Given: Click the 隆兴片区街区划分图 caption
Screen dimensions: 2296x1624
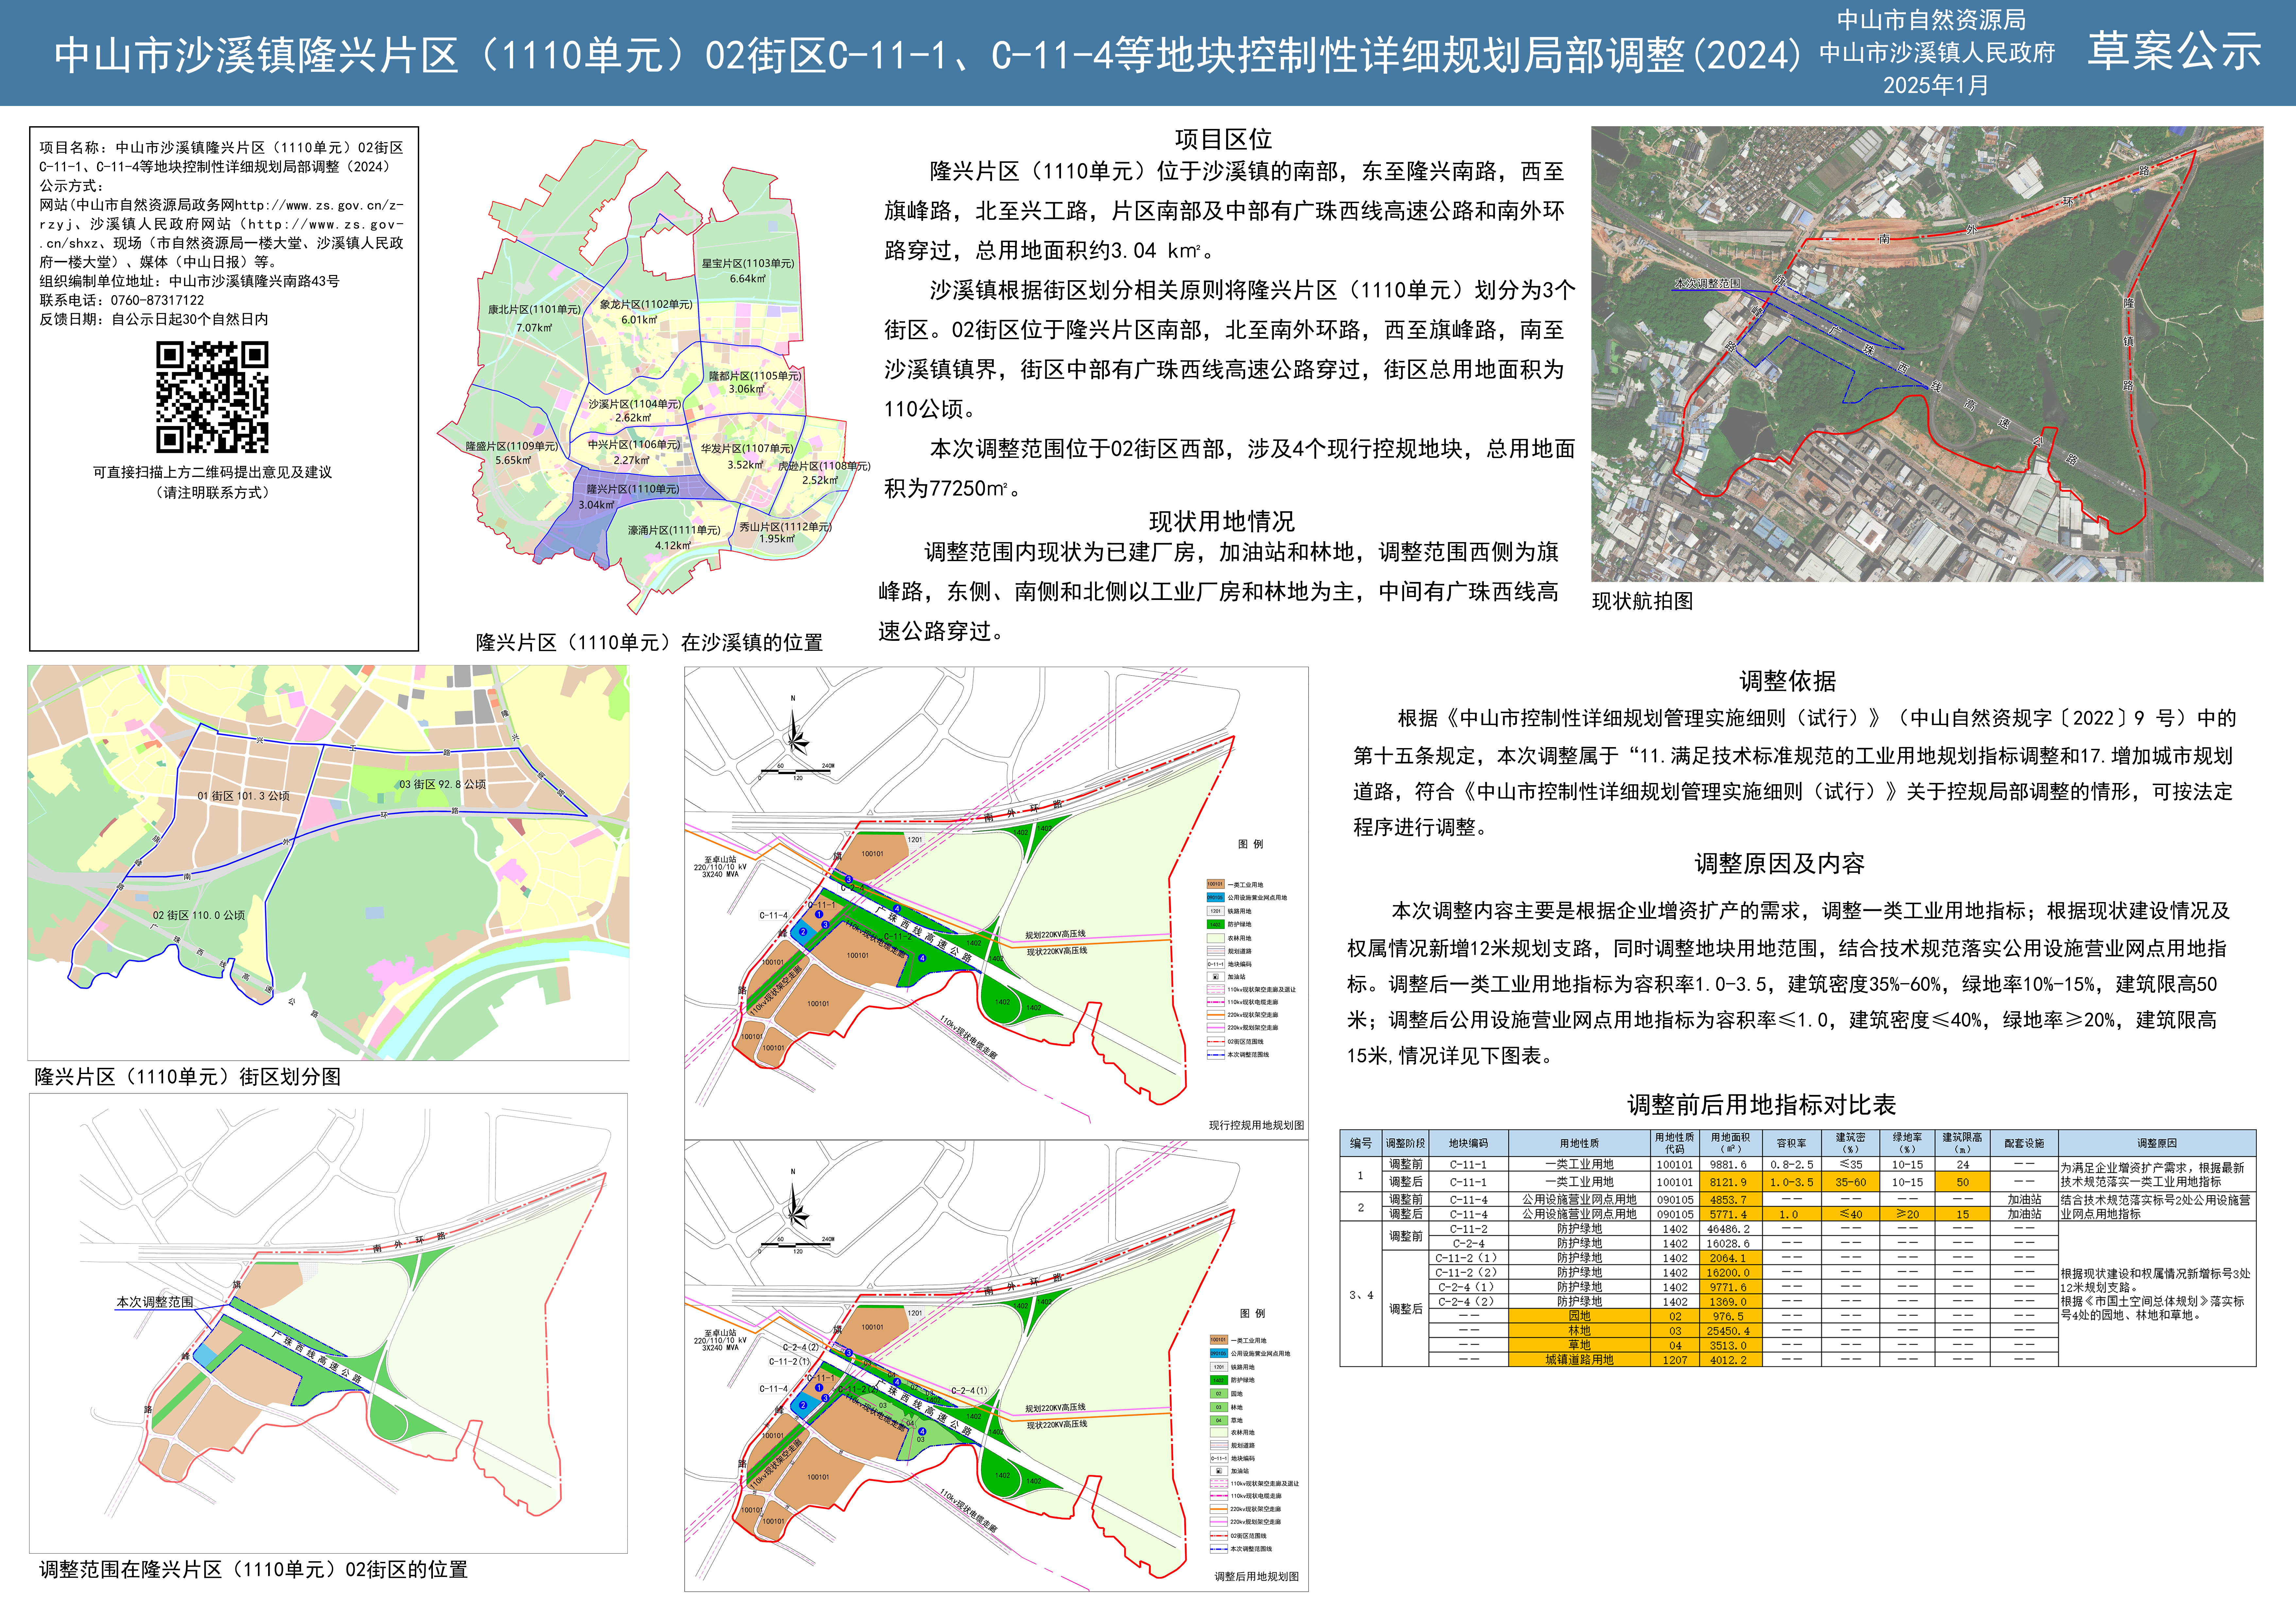Looking at the screenshot, I should tap(188, 1077).
